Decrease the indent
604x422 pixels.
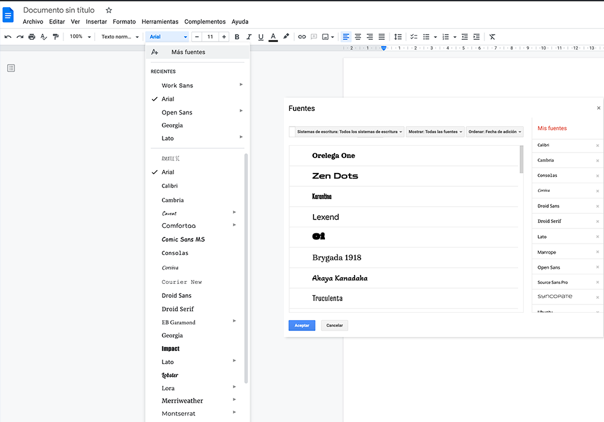[464, 37]
